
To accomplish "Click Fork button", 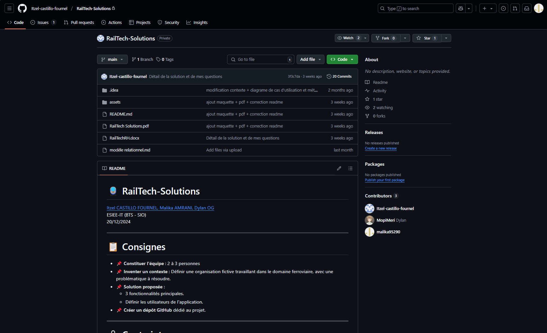I will coord(386,38).
